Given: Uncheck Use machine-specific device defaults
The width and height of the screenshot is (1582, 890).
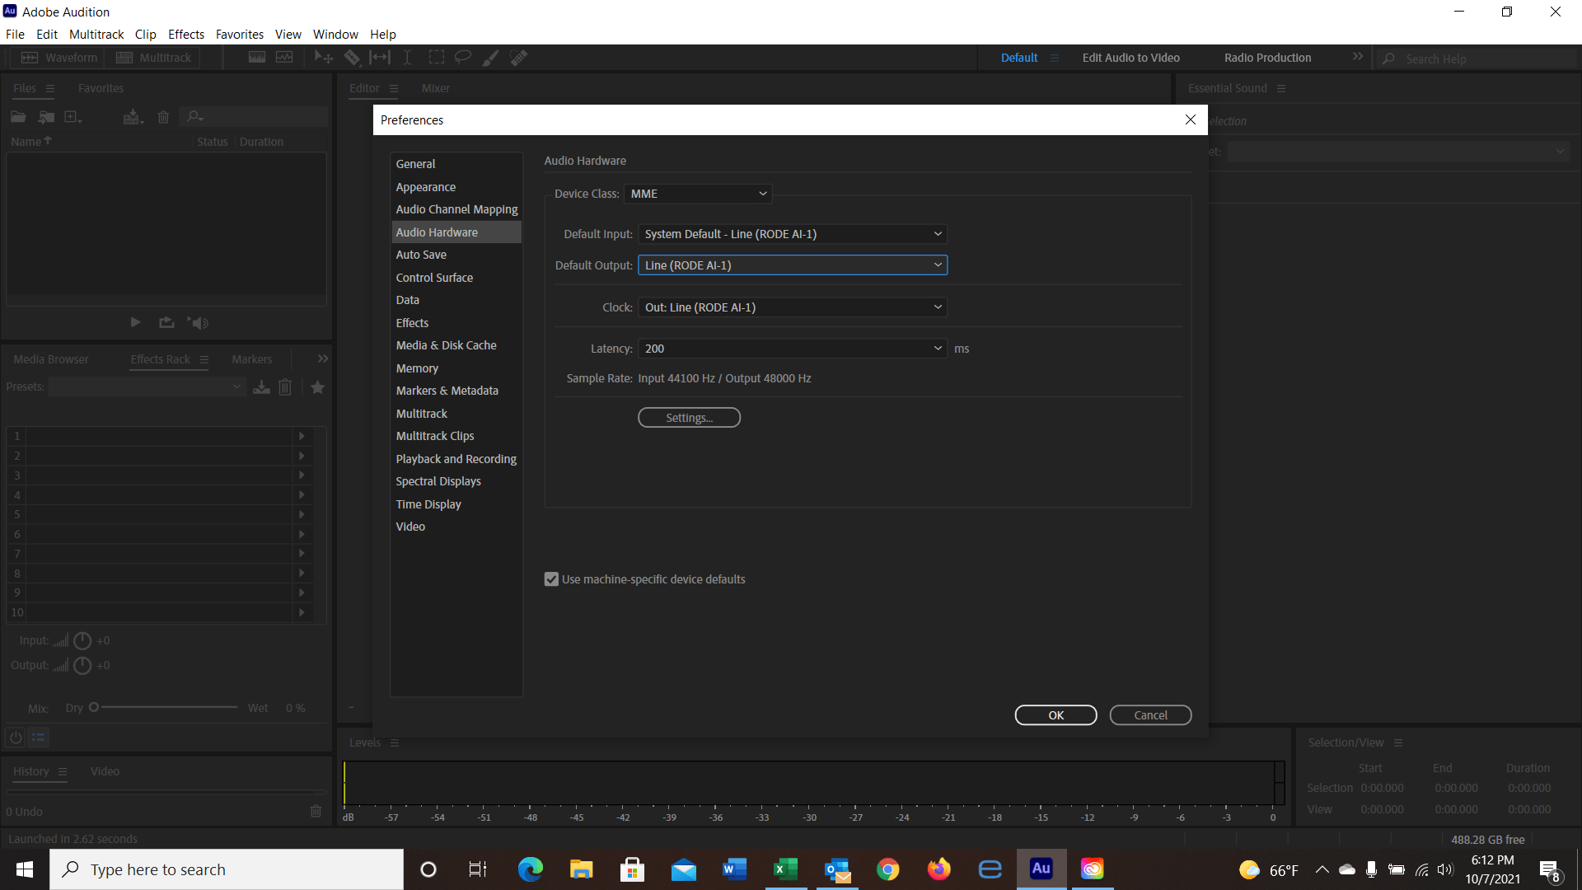Looking at the screenshot, I should [551, 578].
